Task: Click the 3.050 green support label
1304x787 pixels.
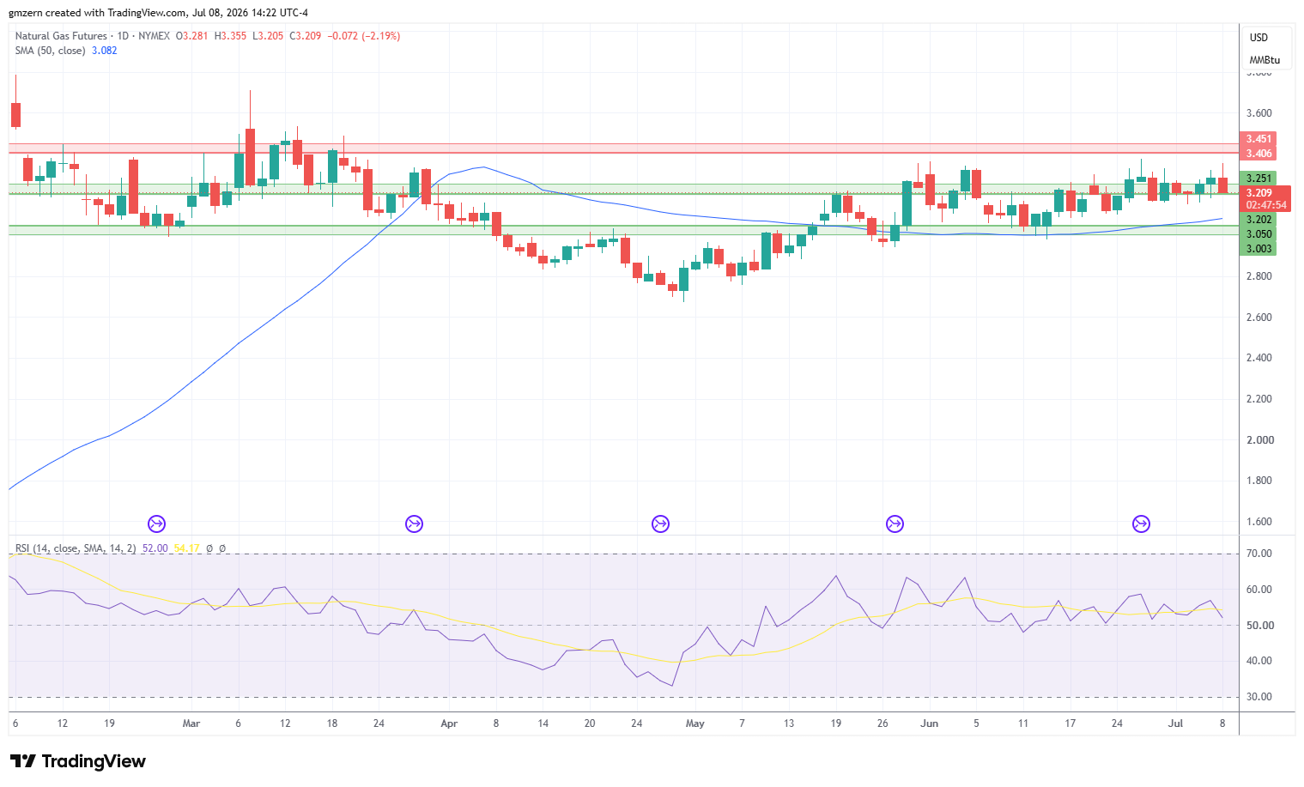Action: [1259, 234]
